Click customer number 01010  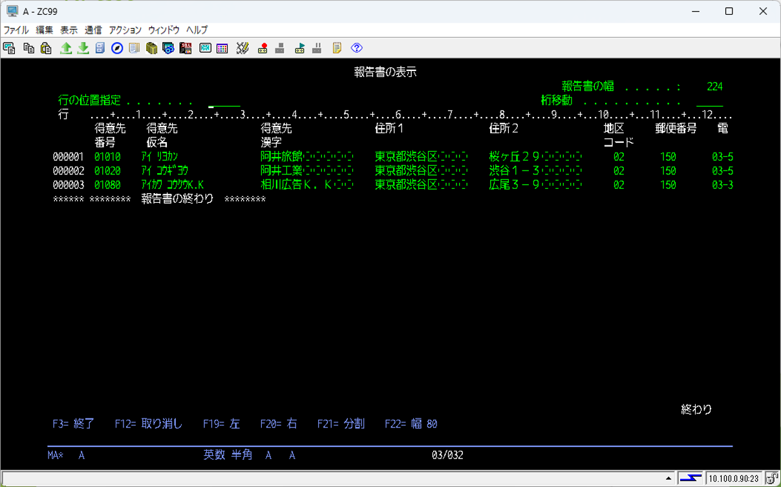tap(107, 156)
